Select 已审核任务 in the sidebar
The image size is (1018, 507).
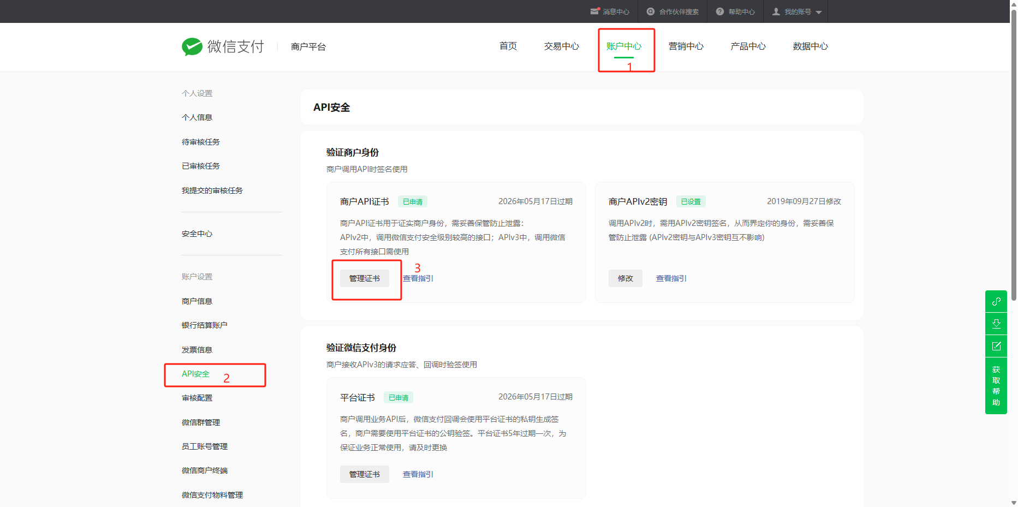[201, 166]
